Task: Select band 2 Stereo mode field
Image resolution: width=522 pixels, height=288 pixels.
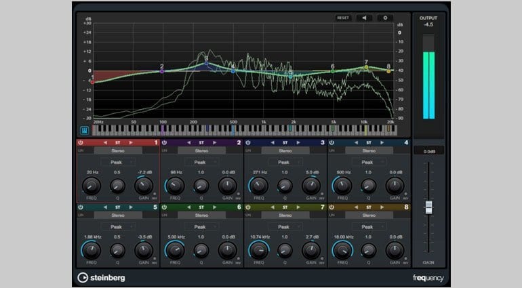Action: click(201, 151)
